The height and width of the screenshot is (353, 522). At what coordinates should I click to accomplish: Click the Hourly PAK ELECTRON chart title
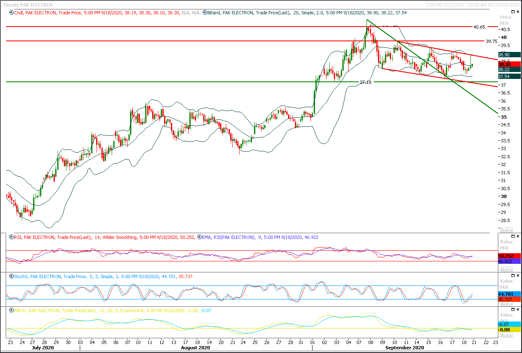coord(28,5)
